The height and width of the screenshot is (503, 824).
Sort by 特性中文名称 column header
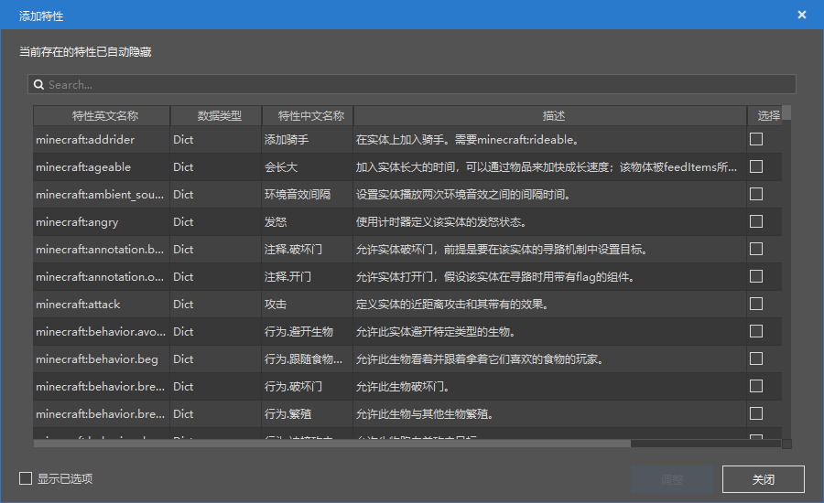308,115
